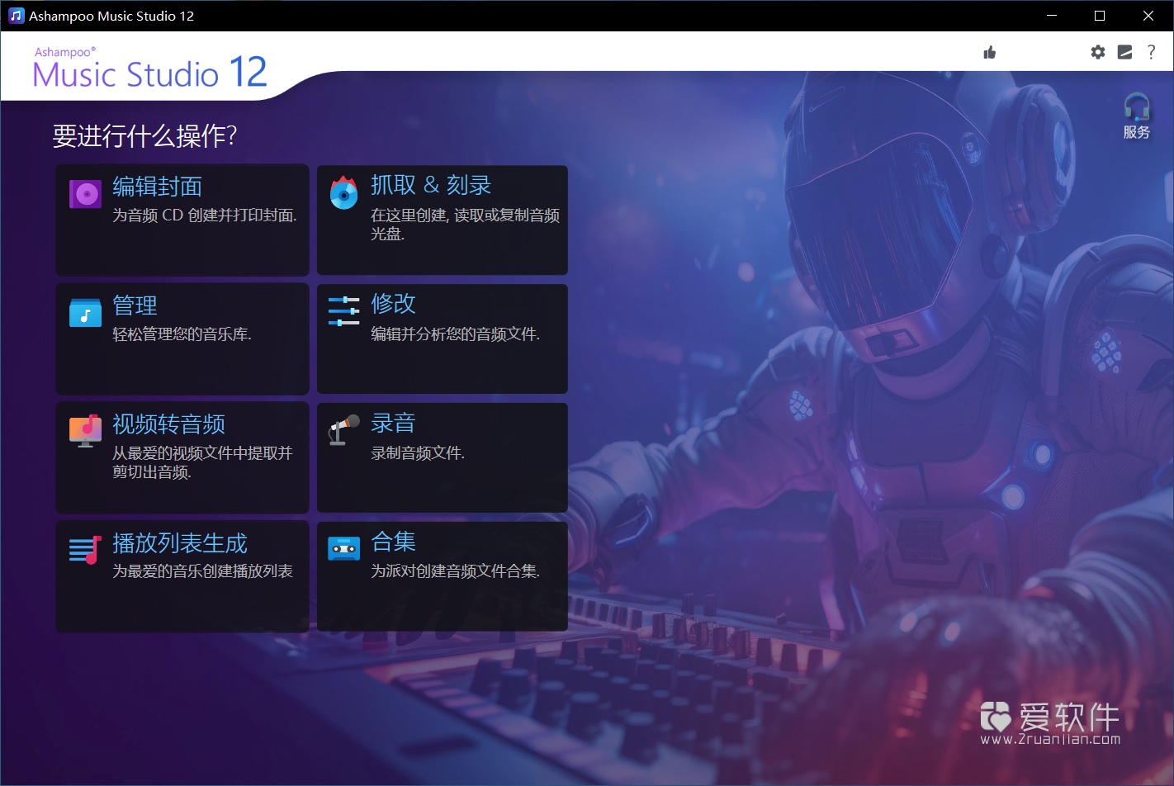1174x786 pixels.
Task: Select the 录音 microphone icon
Action: [343, 430]
